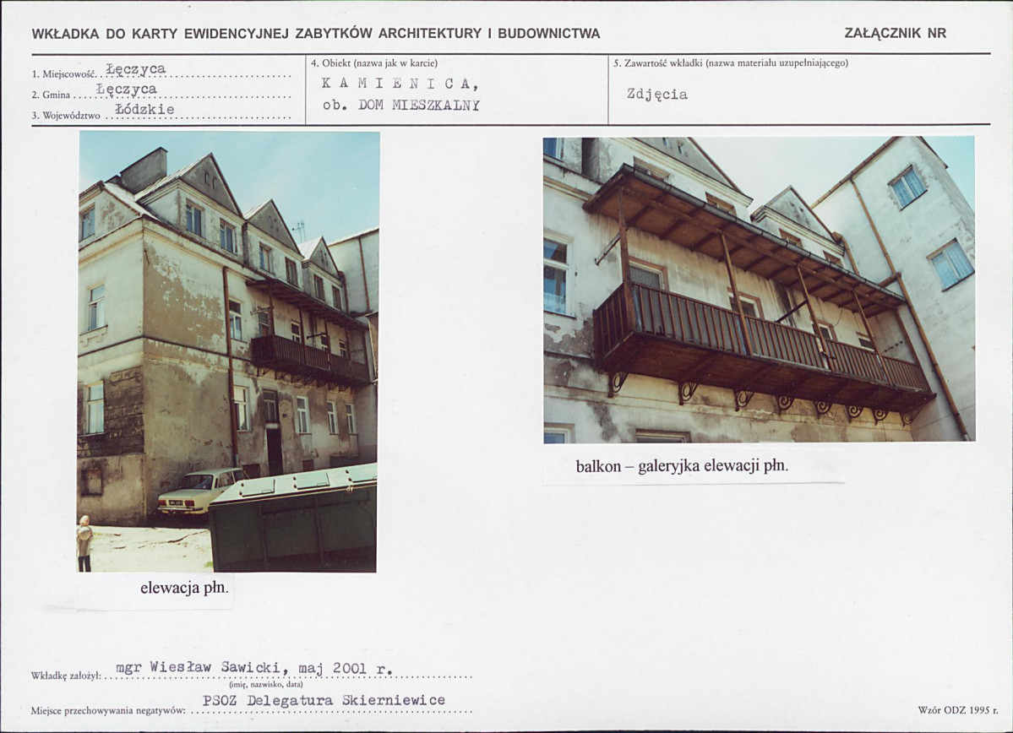The height and width of the screenshot is (733, 1013).
Task: Click the right photo of the balcony gallery
Action: tap(759, 290)
